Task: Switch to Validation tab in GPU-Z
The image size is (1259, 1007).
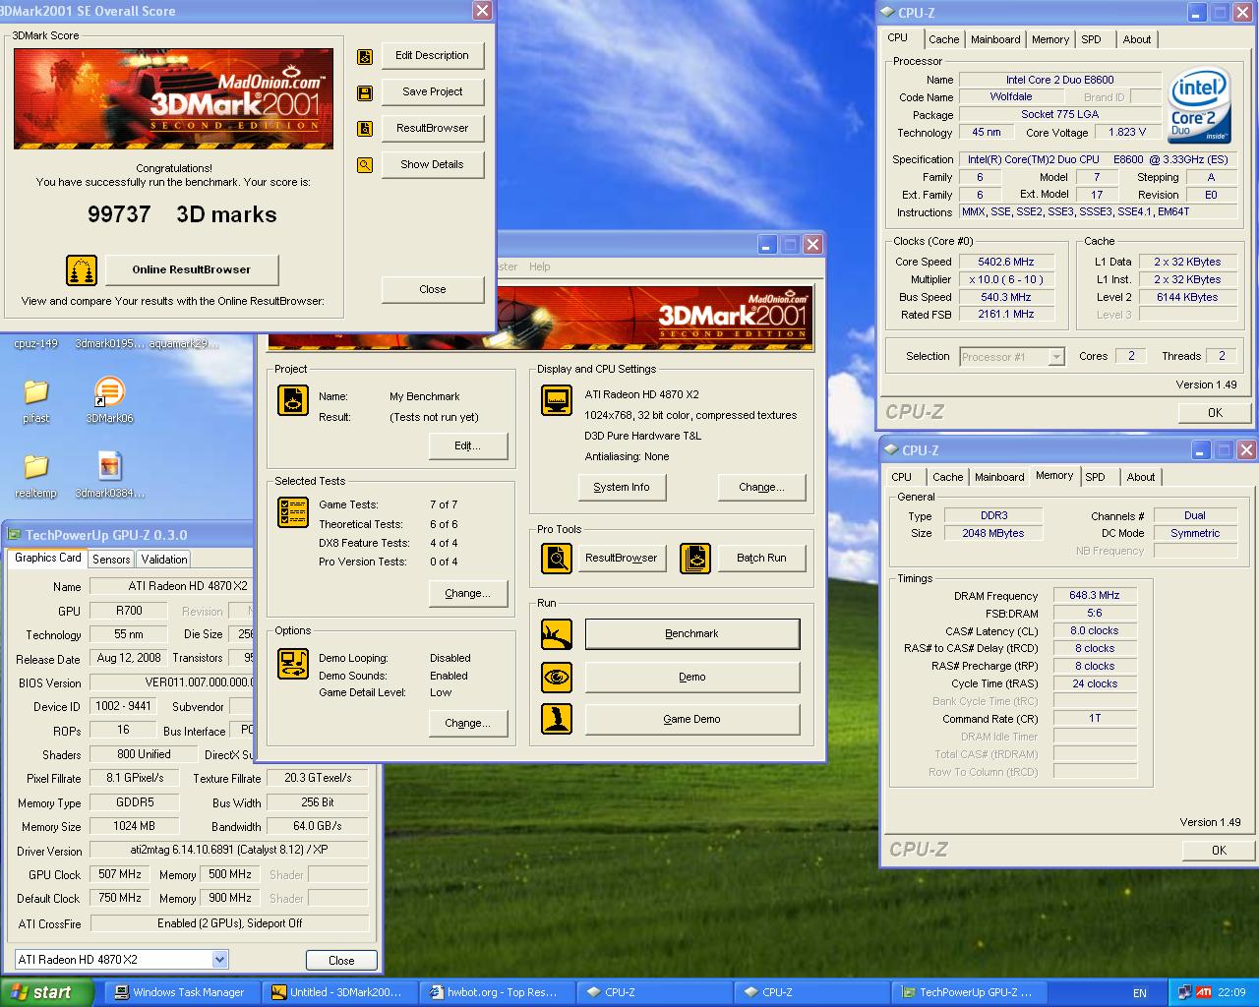Action: [x=164, y=559]
